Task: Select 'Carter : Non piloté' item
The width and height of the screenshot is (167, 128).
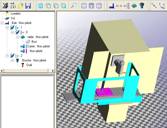Action: click(39, 46)
